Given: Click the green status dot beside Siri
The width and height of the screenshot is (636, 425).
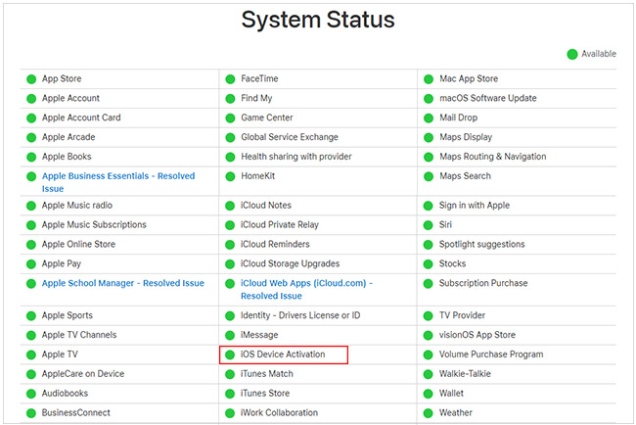Looking at the screenshot, I should [x=429, y=225].
